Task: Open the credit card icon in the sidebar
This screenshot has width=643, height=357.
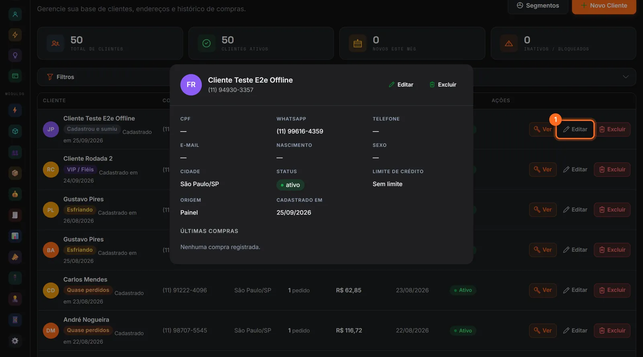Action: click(15, 76)
